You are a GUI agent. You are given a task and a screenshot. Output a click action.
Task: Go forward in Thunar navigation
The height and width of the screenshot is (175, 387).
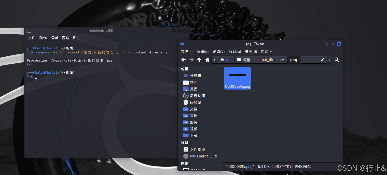pos(191,60)
